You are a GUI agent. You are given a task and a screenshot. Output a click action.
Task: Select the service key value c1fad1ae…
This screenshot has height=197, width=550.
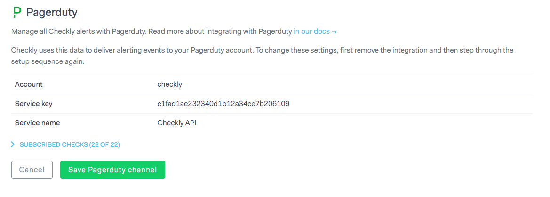coord(223,104)
